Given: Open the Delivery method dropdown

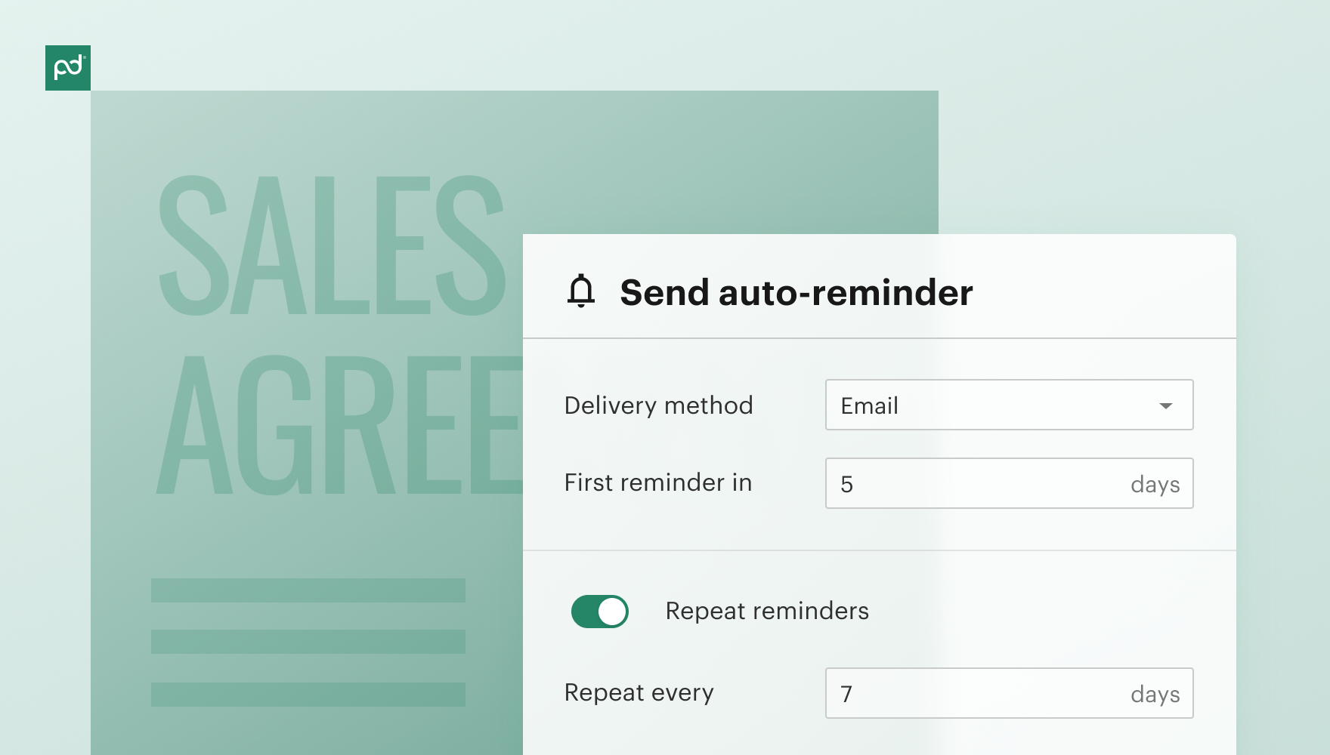Looking at the screenshot, I should tap(1009, 405).
